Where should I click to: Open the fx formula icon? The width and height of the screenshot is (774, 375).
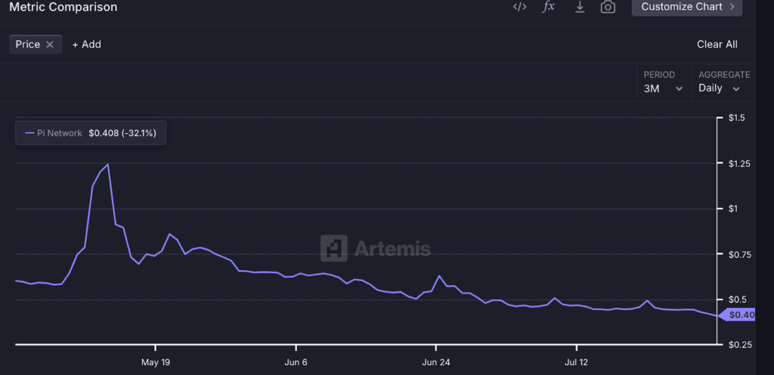coord(549,7)
